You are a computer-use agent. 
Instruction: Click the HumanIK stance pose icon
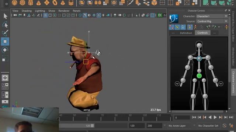click(x=226, y=27)
